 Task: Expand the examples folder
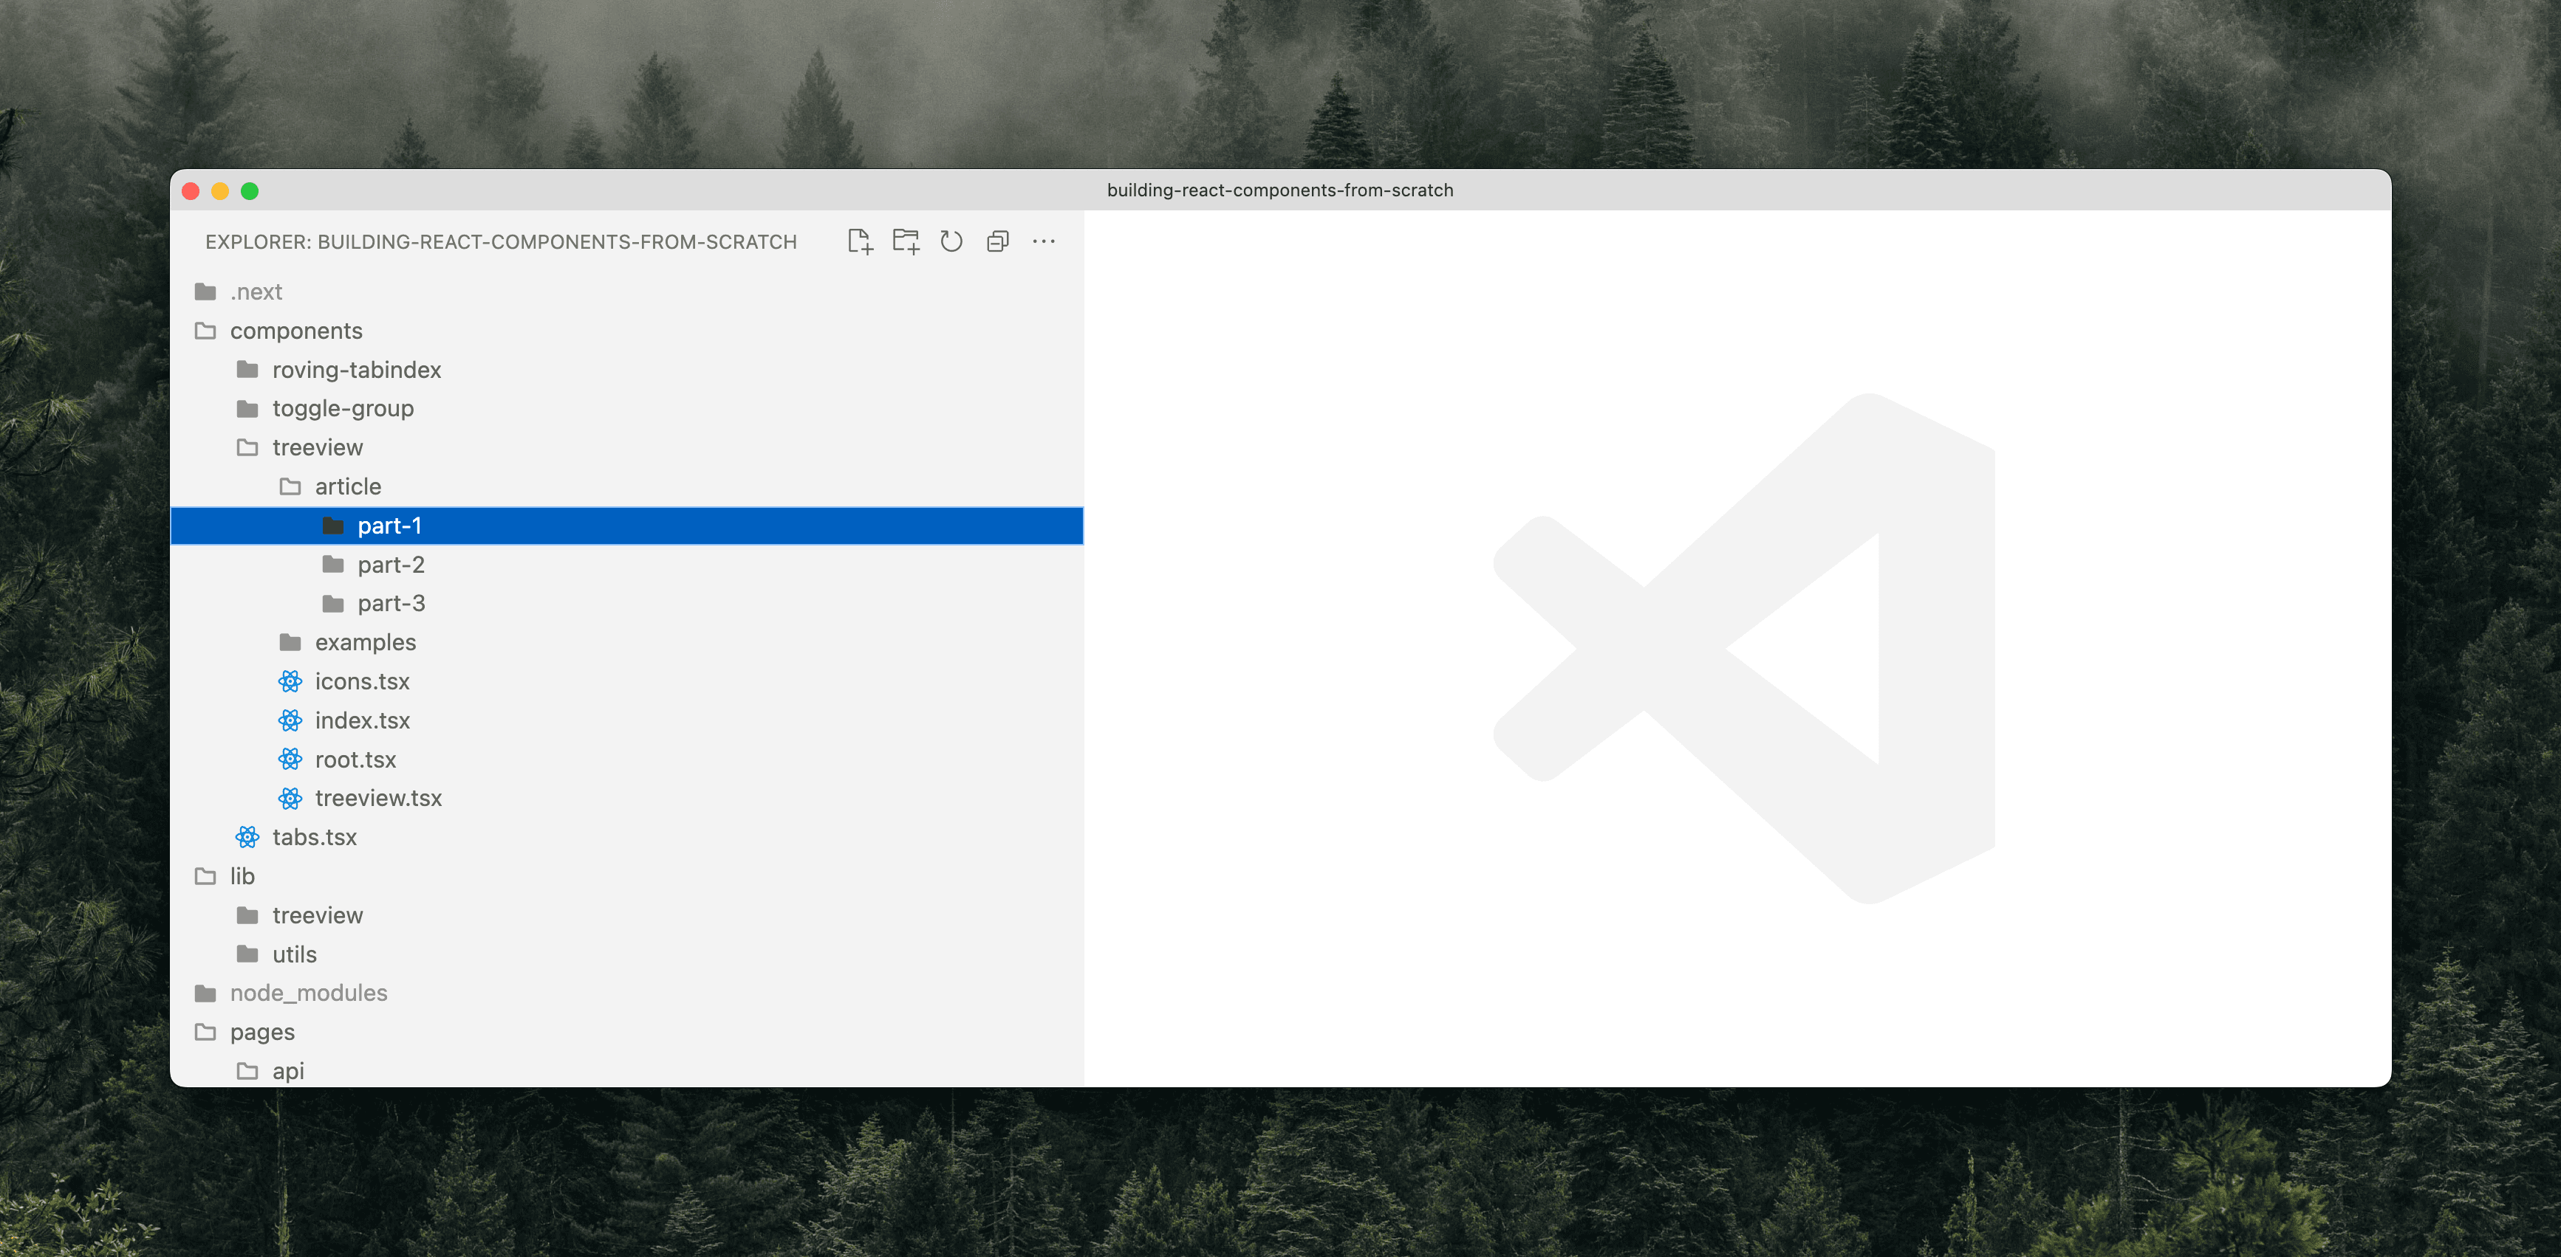coord(365,643)
